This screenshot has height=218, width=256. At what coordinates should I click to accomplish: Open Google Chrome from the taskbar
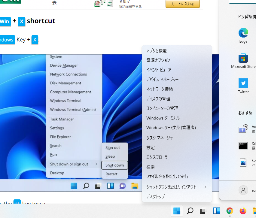coord(230,211)
